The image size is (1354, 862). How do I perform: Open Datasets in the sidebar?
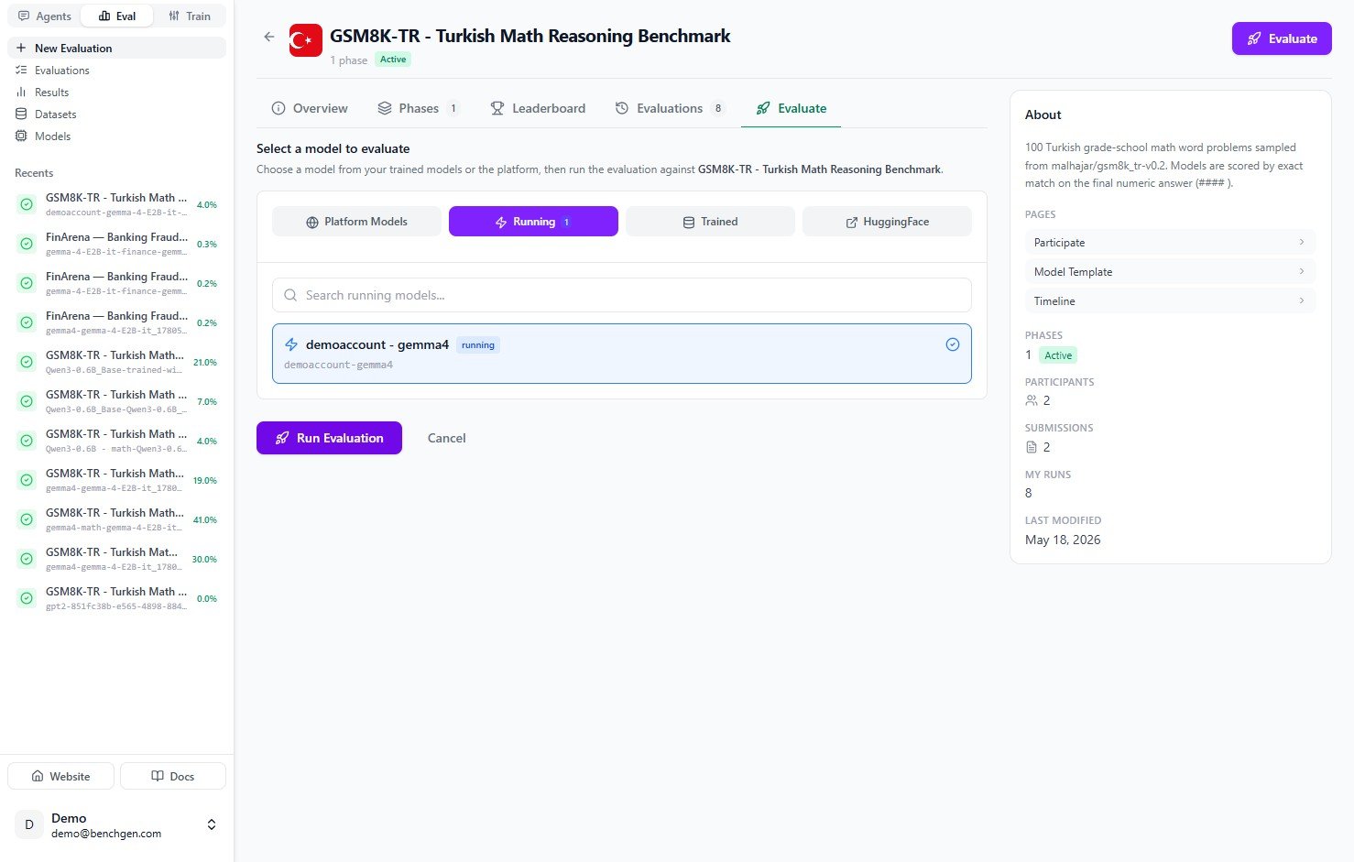(x=116, y=114)
